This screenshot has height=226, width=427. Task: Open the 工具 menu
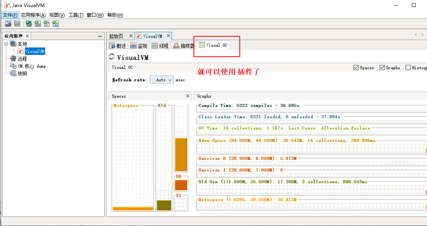click(x=76, y=15)
